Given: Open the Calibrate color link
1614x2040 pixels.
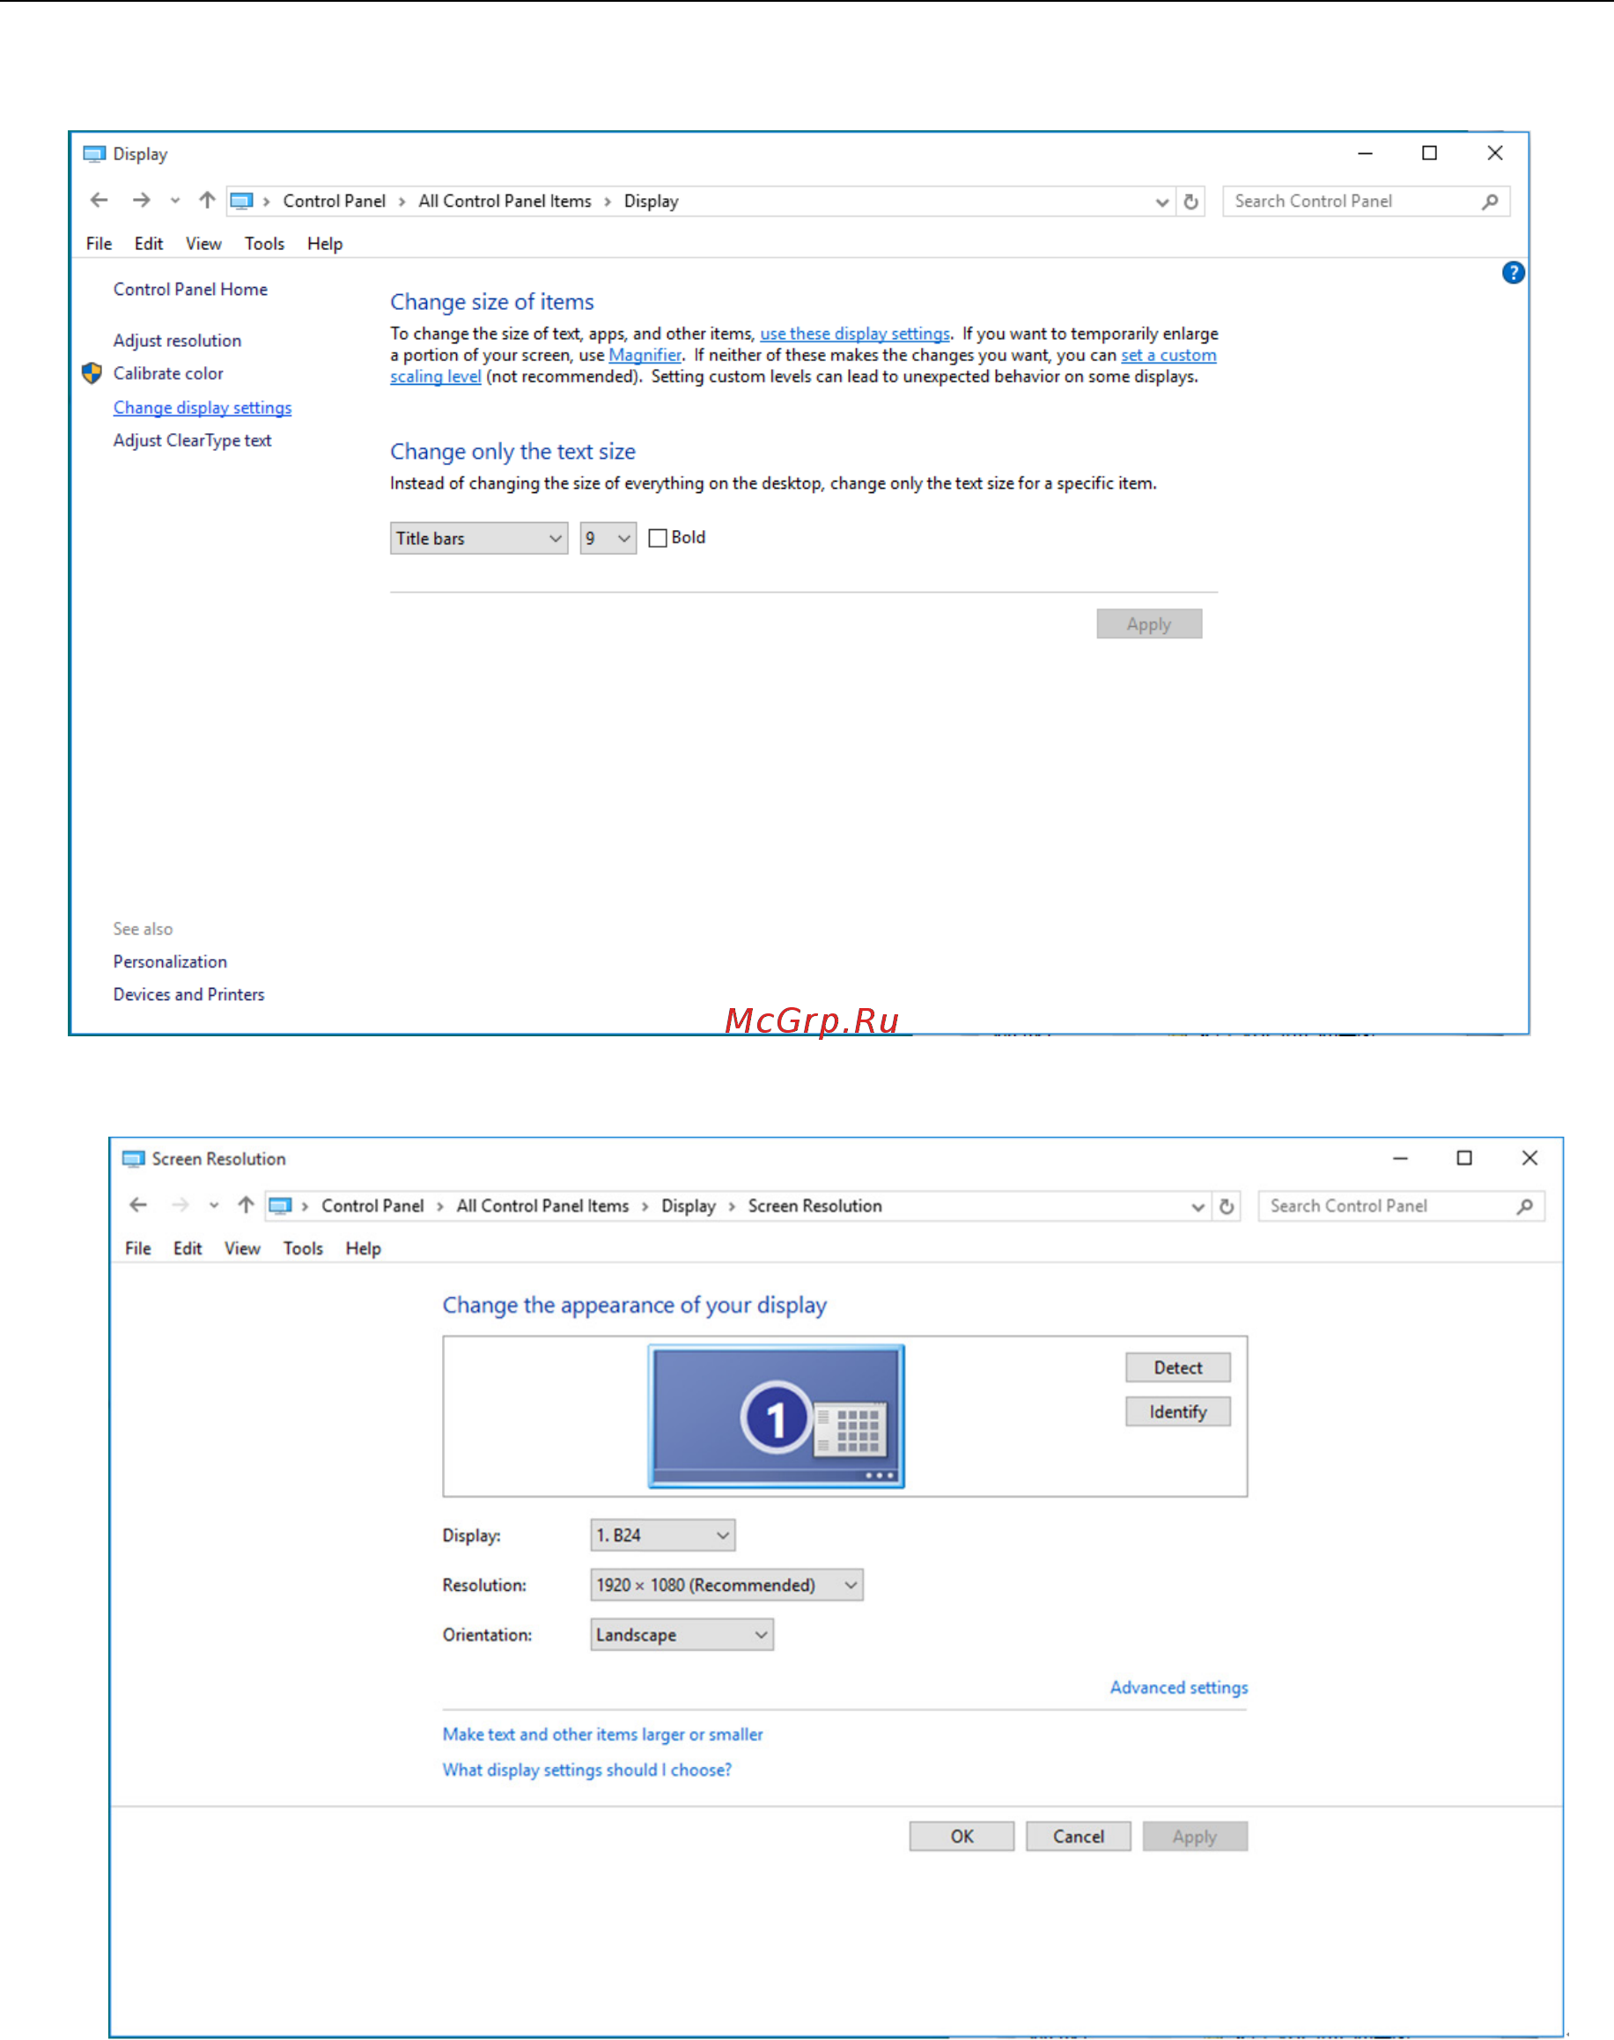Looking at the screenshot, I should [168, 373].
